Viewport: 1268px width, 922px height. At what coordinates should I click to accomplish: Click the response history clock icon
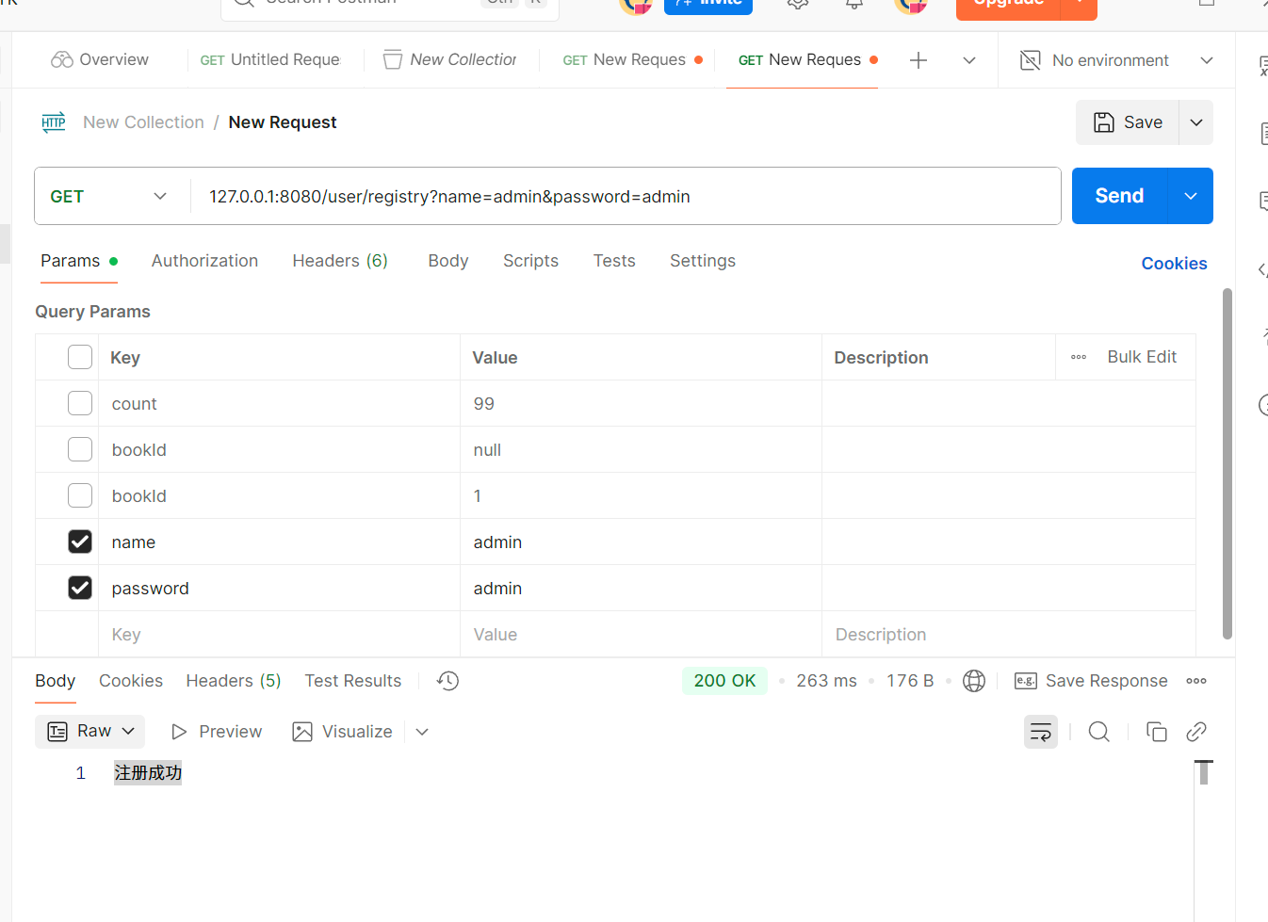click(x=448, y=681)
